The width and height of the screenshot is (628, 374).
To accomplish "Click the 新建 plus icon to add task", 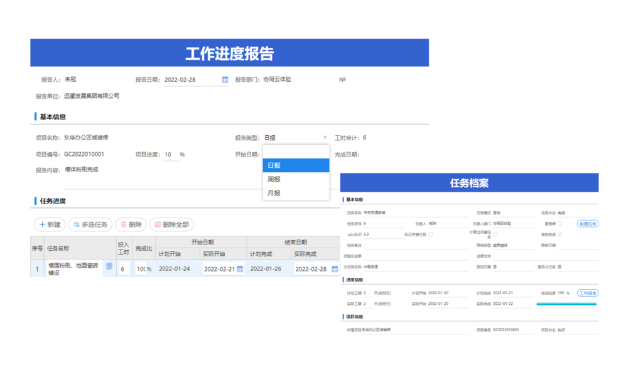I will point(41,223).
